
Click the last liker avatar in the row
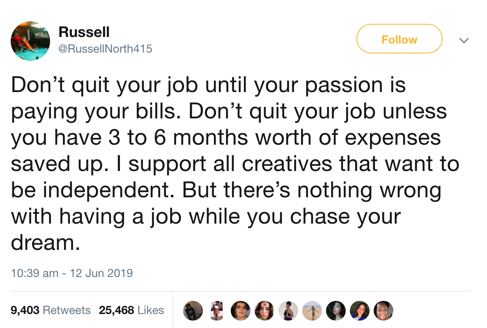click(x=384, y=310)
